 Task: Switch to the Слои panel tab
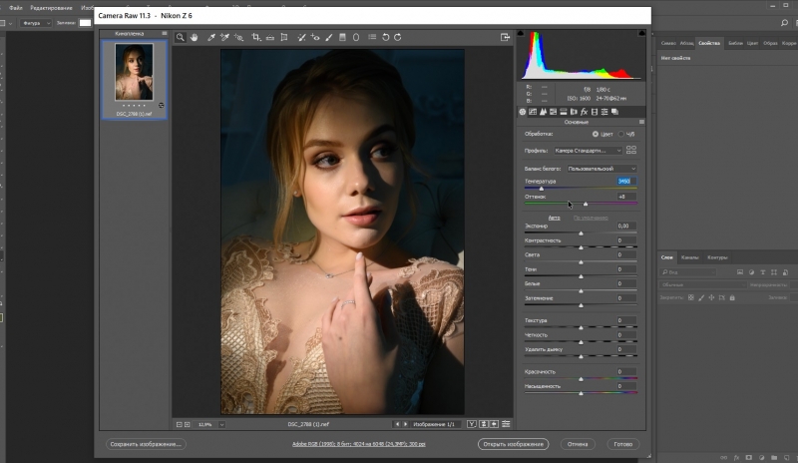point(667,257)
